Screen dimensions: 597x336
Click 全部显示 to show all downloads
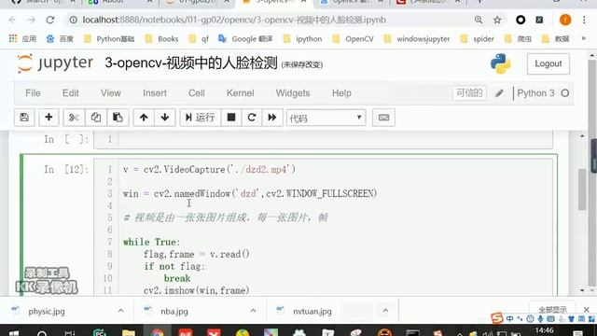(x=552, y=309)
